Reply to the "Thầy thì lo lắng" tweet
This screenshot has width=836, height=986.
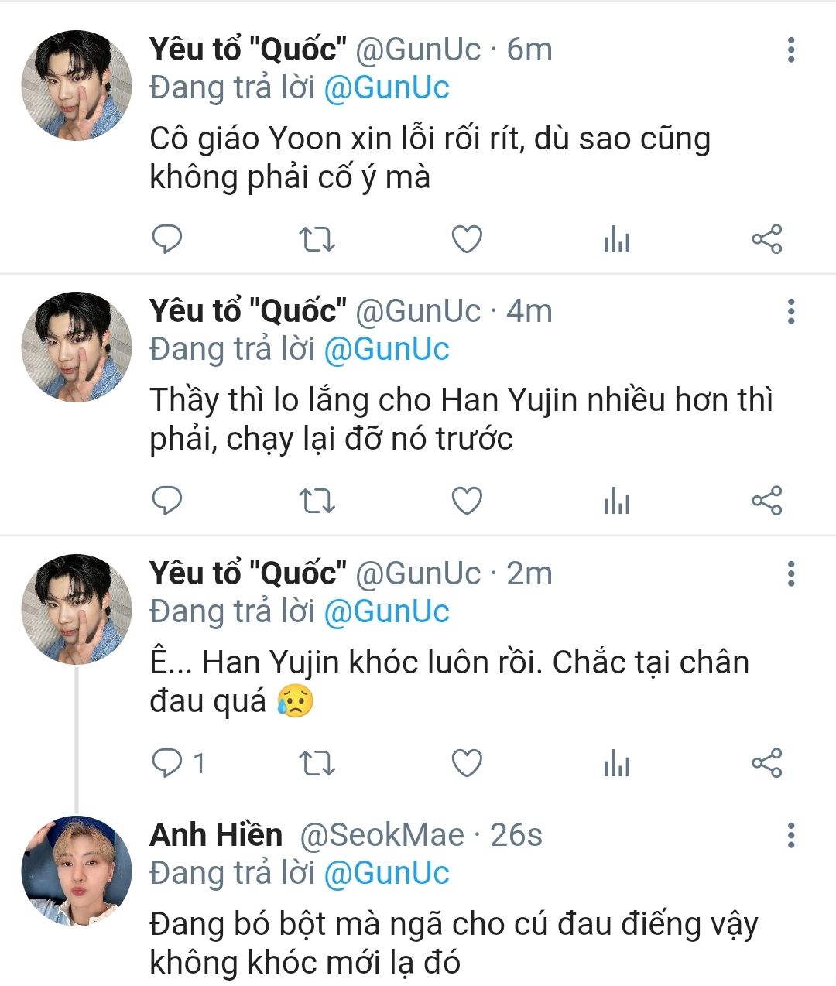(166, 501)
